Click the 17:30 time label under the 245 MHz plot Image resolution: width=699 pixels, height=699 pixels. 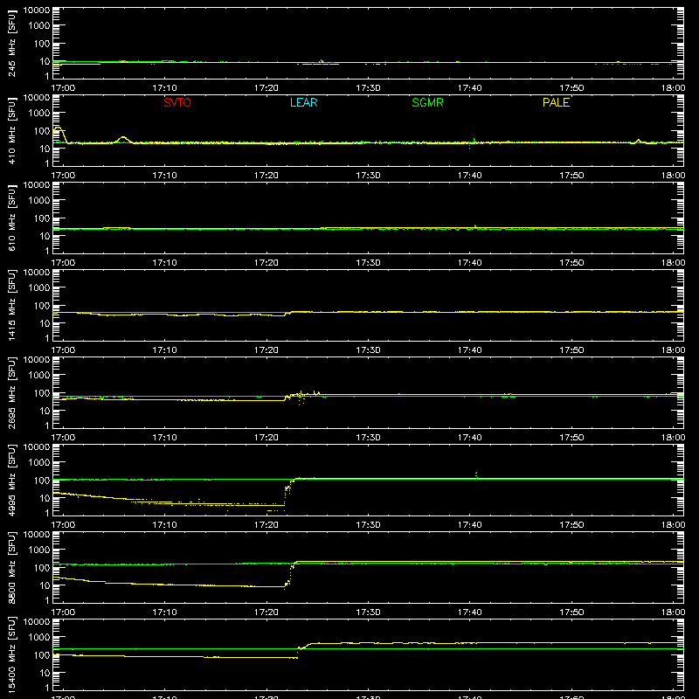pyautogui.click(x=368, y=88)
